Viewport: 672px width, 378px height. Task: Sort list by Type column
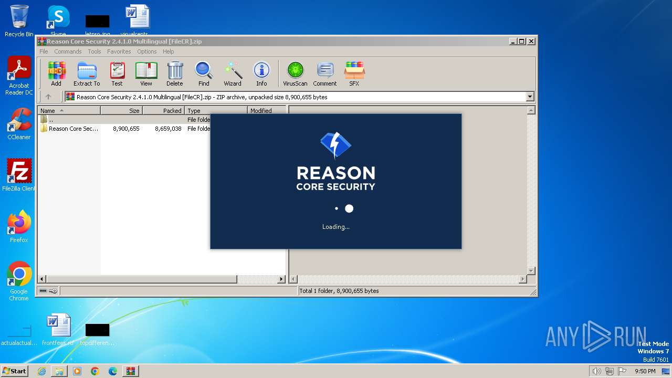[216, 110]
